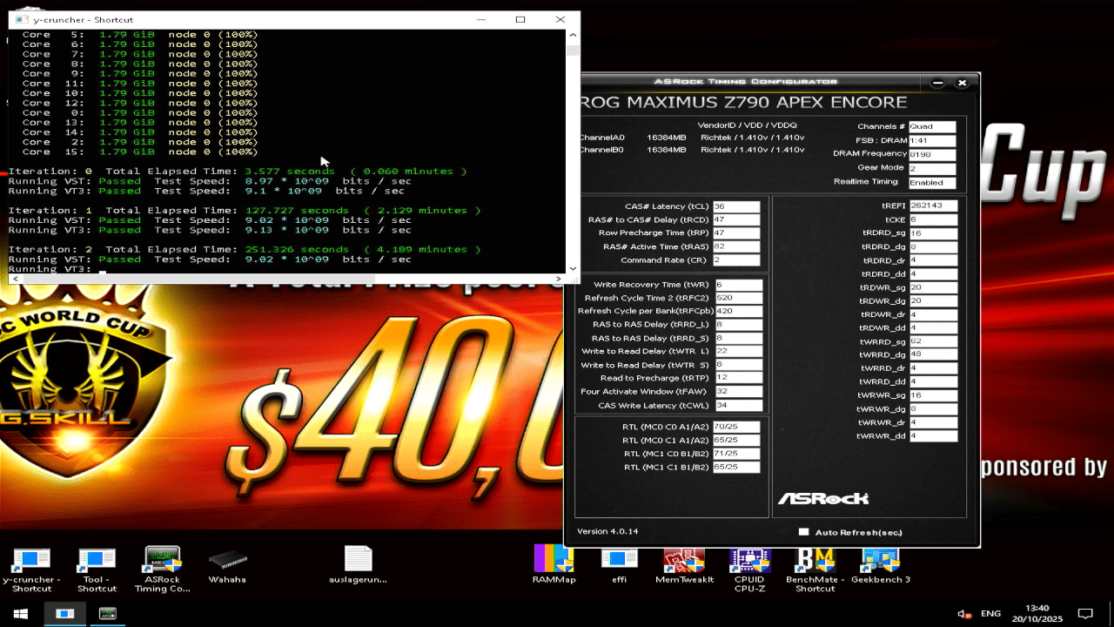Click the Read to Precharge (tRTP) field
The height and width of the screenshot is (627, 1114).
tap(739, 378)
